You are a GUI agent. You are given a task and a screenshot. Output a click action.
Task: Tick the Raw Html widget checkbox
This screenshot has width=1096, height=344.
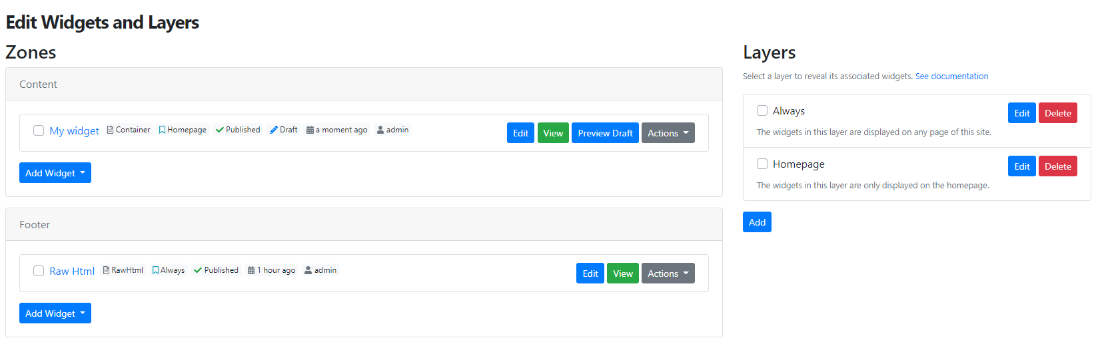pos(39,271)
